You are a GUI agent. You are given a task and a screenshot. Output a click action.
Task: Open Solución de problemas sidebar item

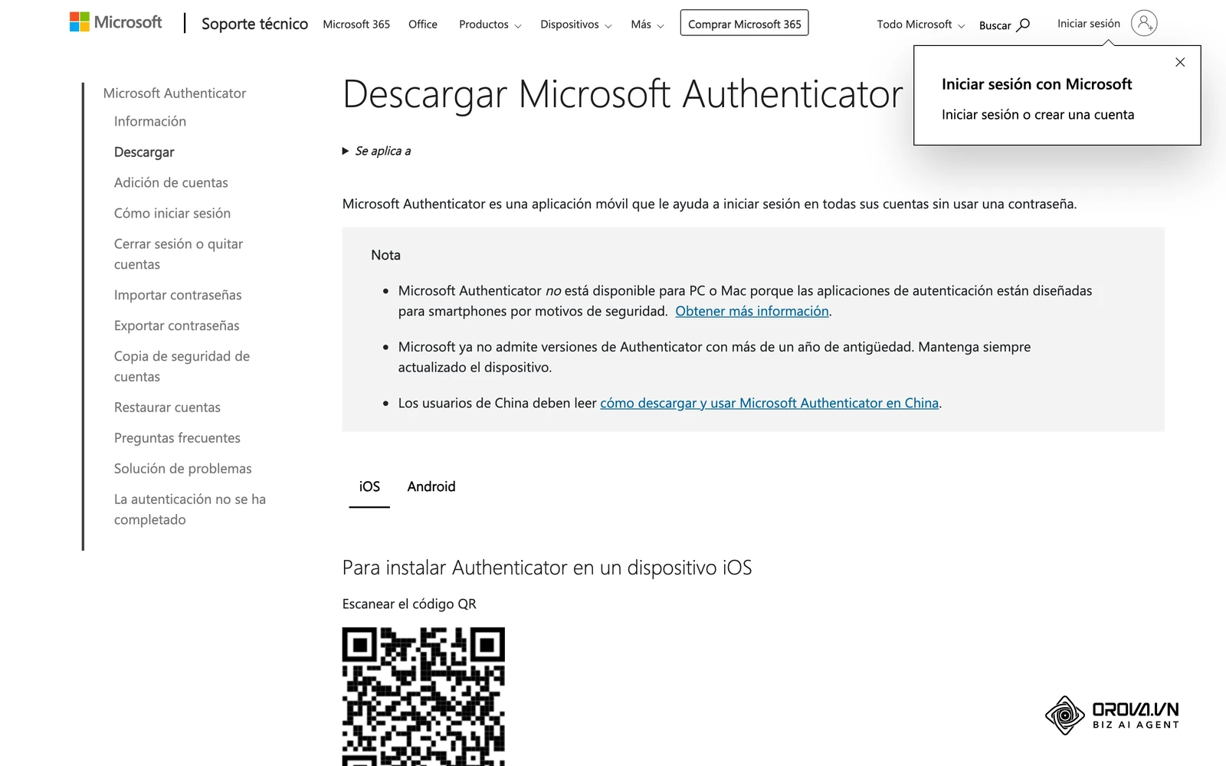[x=183, y=469]
